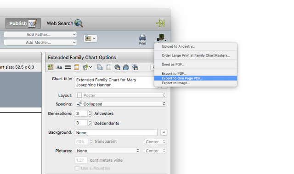Open the Publish workspace

click(23, 23)
